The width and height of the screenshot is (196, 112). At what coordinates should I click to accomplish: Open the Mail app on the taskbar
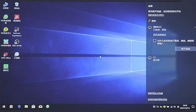pyautogui.click(x=41, y=106)
